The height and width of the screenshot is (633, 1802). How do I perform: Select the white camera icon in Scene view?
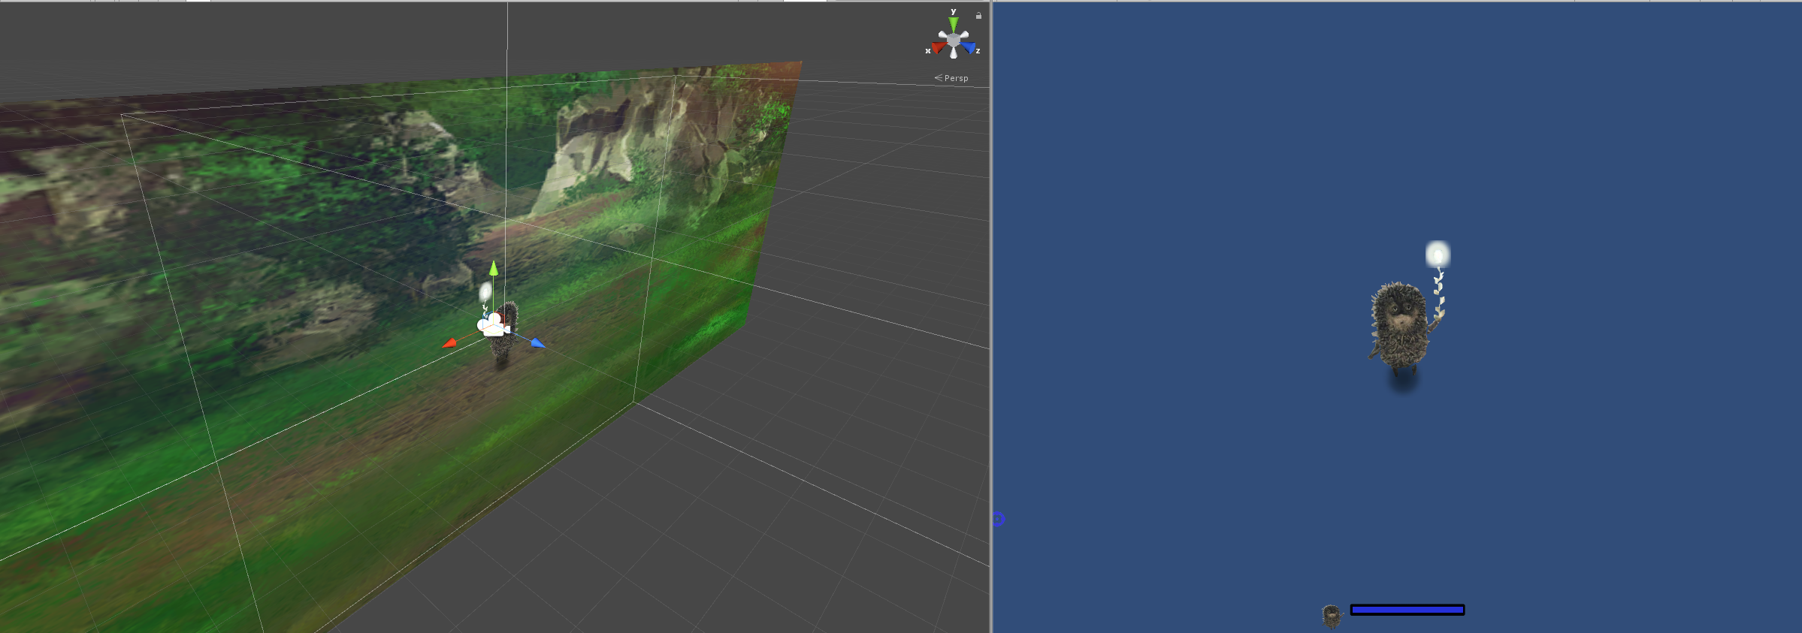tap(491, 325)
